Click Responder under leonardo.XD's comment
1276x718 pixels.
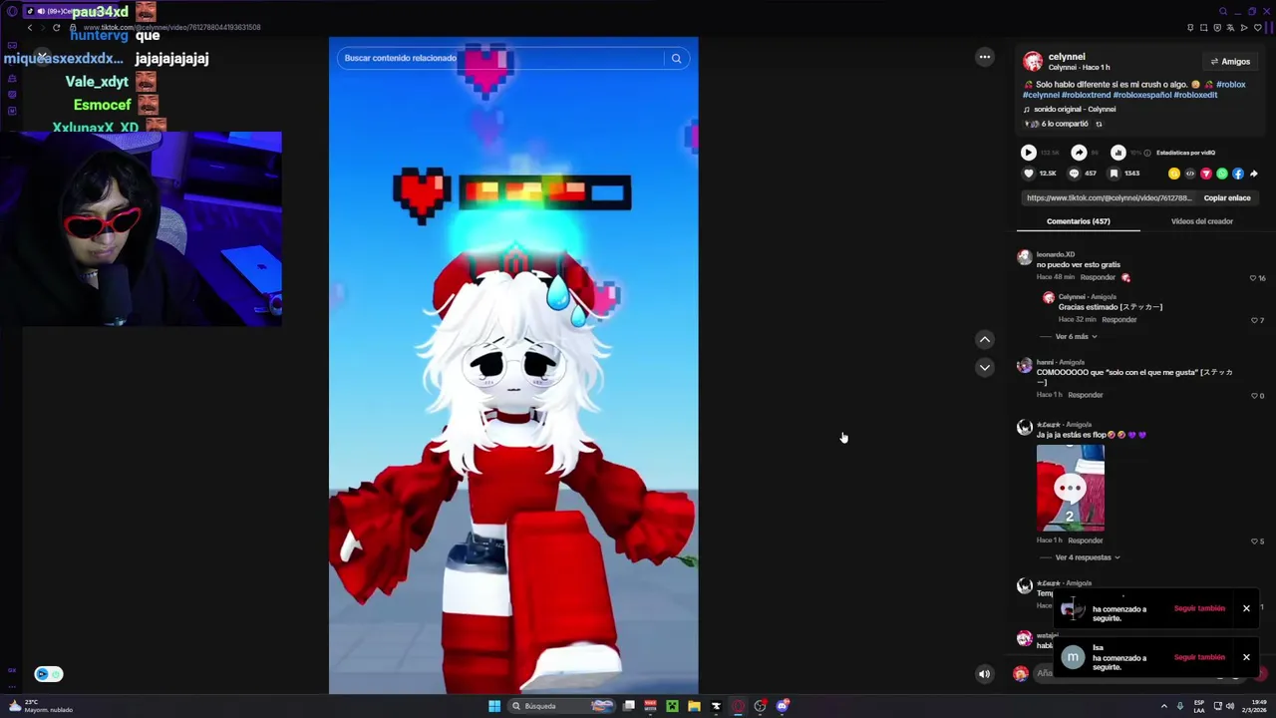click(x=1098, y=277)
